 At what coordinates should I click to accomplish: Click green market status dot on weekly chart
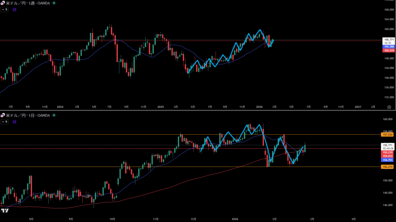53,3
